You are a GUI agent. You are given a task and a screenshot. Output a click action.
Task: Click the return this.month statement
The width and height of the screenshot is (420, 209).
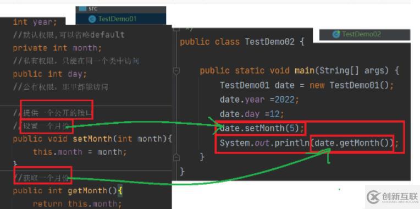click(78, 204)
